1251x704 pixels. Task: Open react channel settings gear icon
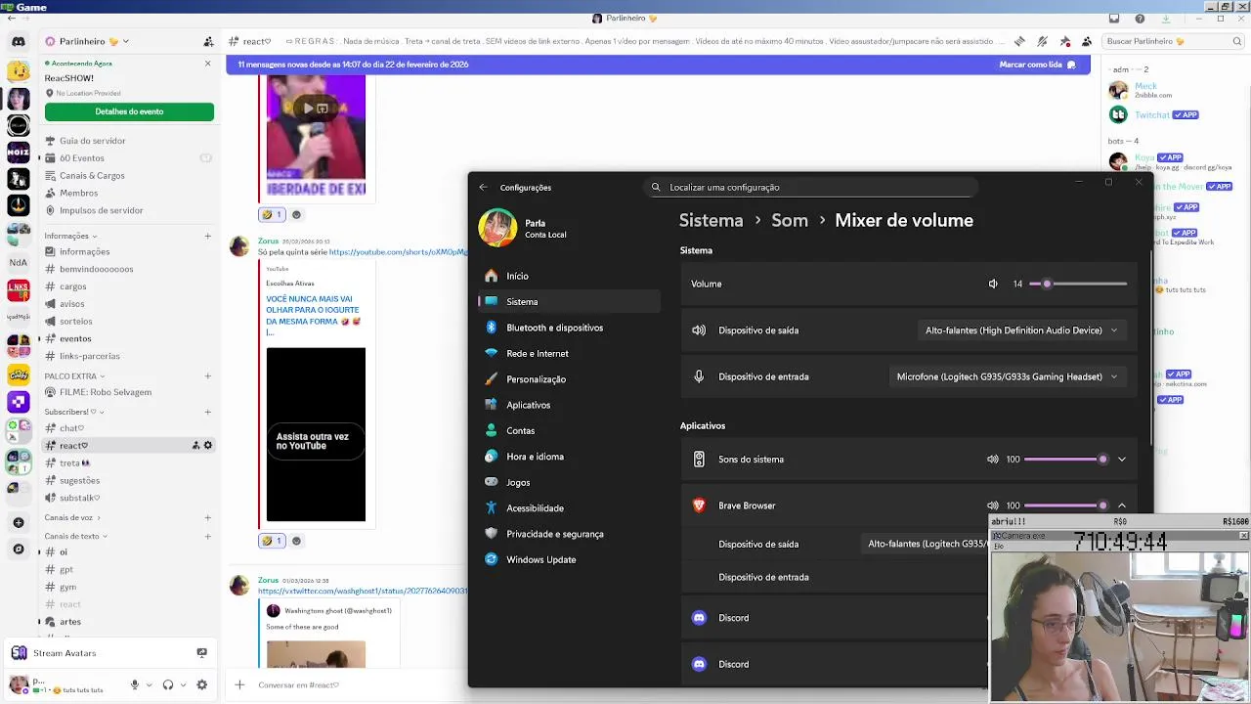point(207,446)
